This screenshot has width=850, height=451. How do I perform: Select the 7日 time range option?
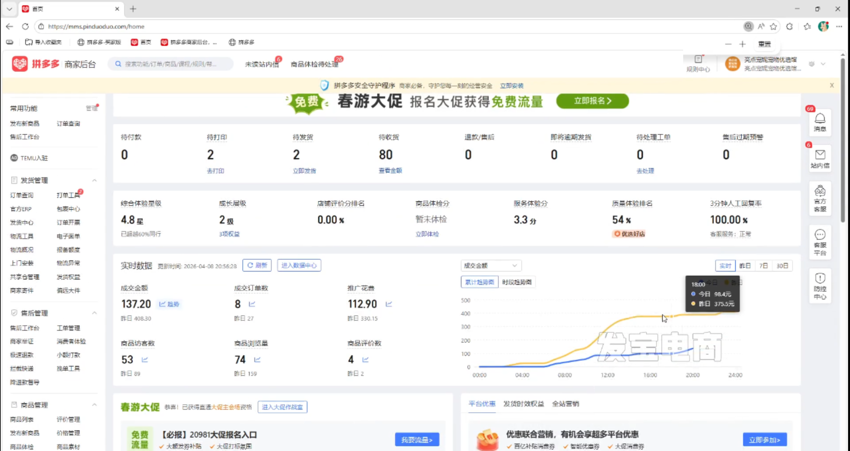click(x=763, y=266)
